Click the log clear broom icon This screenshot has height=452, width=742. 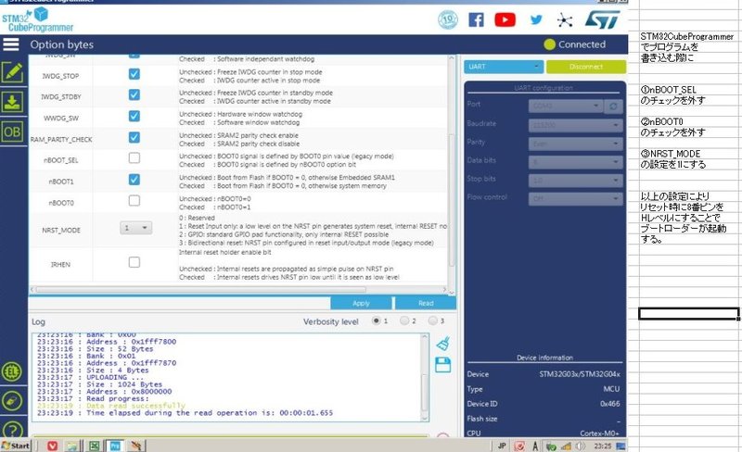point(442,344)
